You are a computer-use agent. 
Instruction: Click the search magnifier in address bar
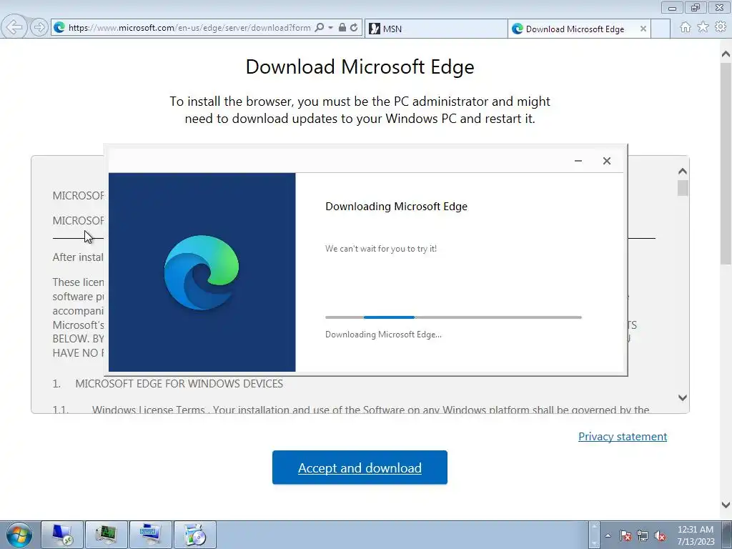(320, 28)
